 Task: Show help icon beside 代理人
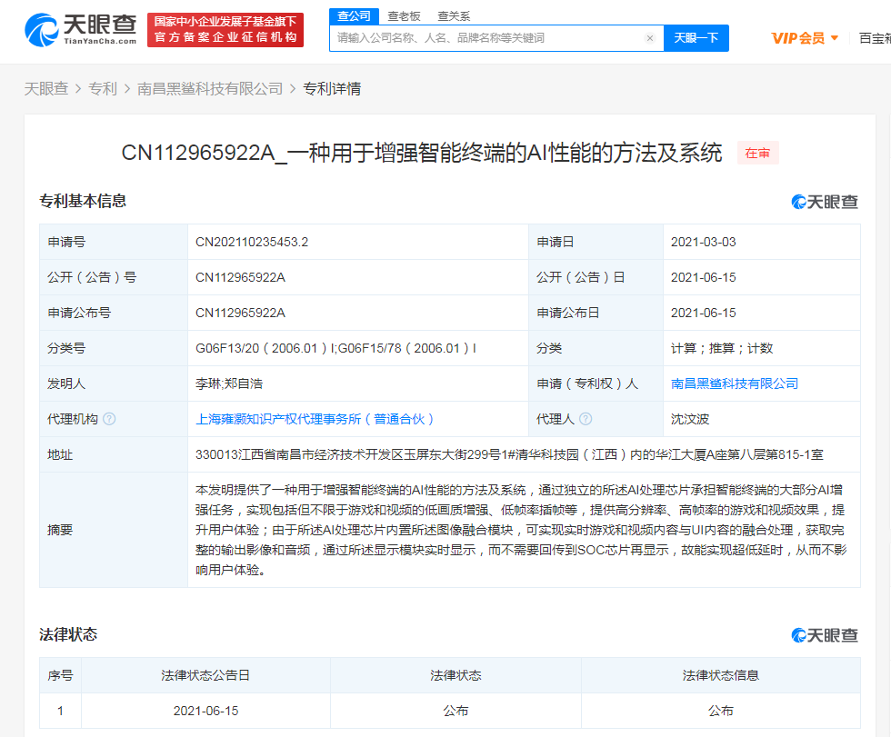(x=586, y=419)
